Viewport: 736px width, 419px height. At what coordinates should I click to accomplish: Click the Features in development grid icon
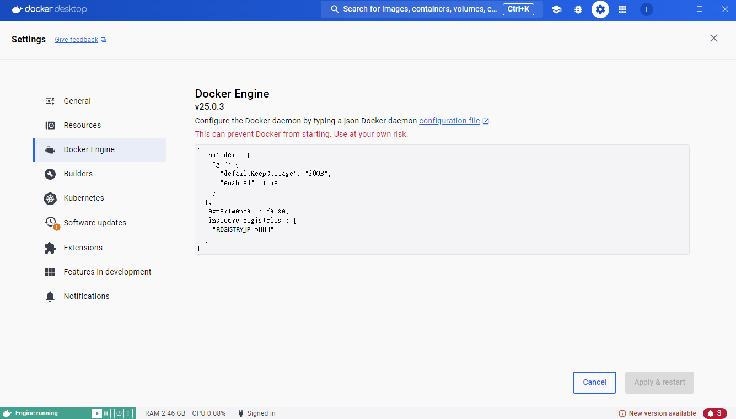coord(50,272)
